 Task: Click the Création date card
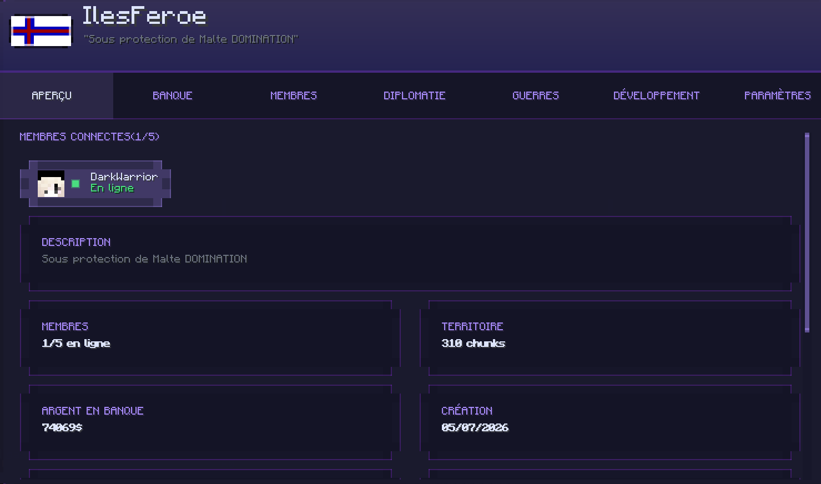[x=610, y=422]
